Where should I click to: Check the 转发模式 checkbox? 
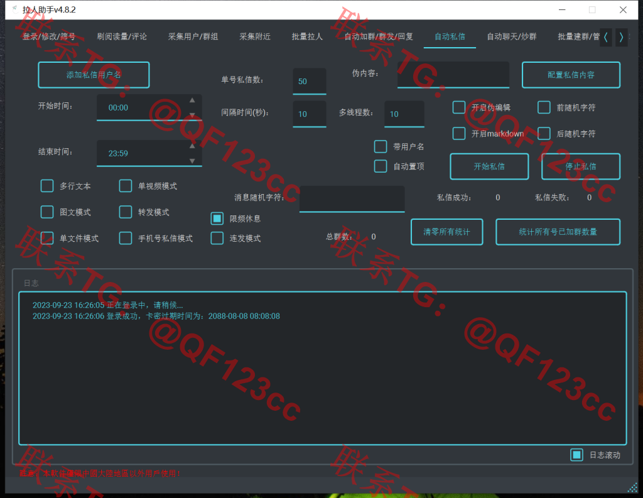coord(126,212)
